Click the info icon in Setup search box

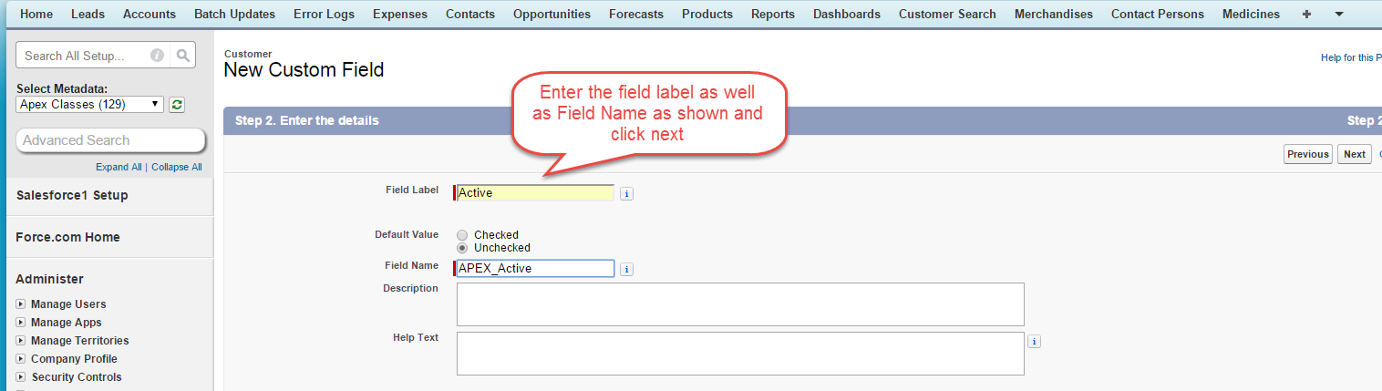(157, 56)
